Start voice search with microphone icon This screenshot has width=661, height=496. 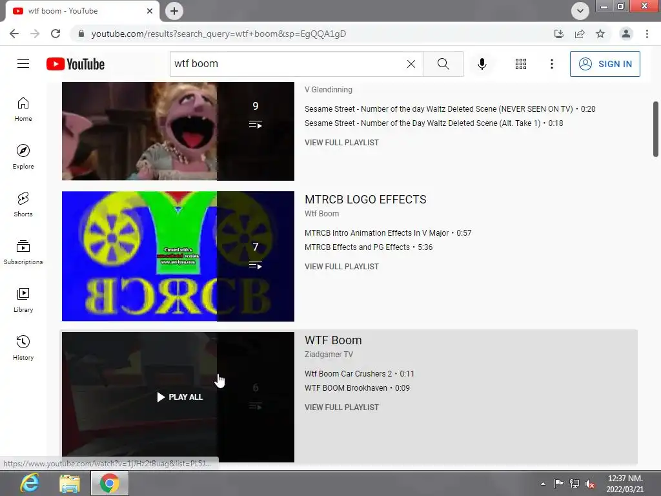(x=482, y=64)
